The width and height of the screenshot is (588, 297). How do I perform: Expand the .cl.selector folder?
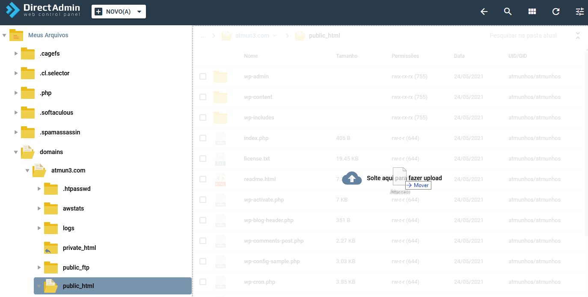click(x=16, y=73)
